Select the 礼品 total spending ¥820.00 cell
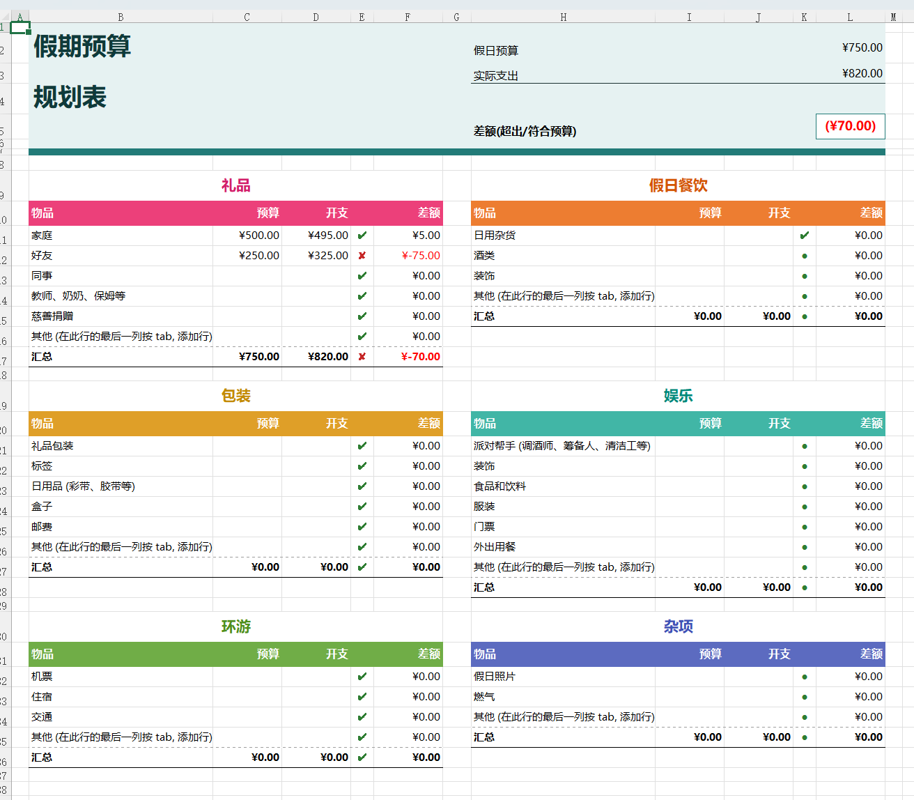914x800 pixels. pos(316,357)
